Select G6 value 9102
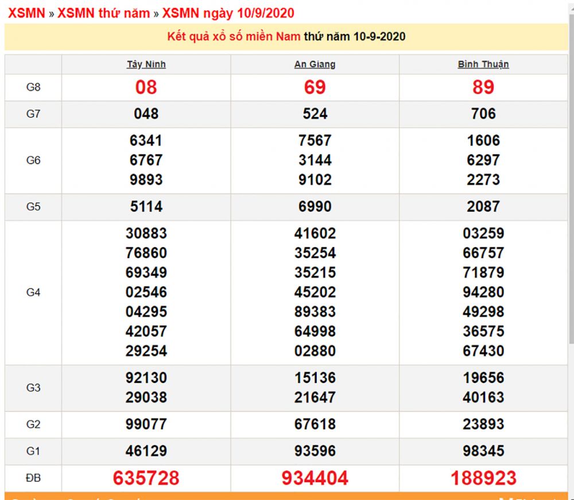Screen dimensions: 574x500 pyautogui.click(x=315, y=180)
